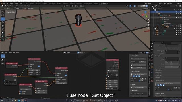Click Z axis blue gizmo ball
Image resolution: width=182 pixels, height=102 pixels.
145,12
